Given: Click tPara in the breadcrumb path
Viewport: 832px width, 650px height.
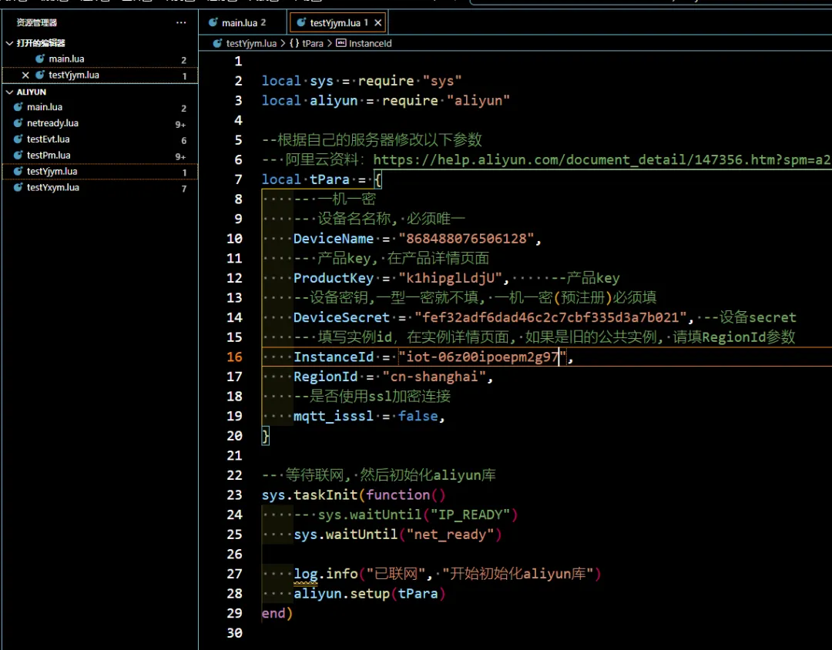Looking at the screenshot, I should (313, 43).
